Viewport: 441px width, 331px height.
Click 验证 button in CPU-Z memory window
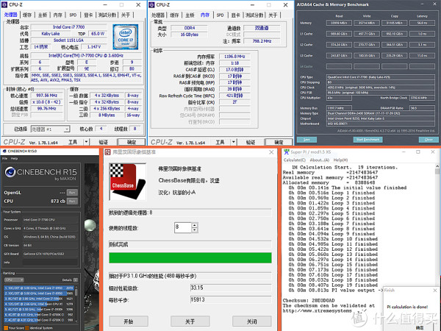(251, 142)
